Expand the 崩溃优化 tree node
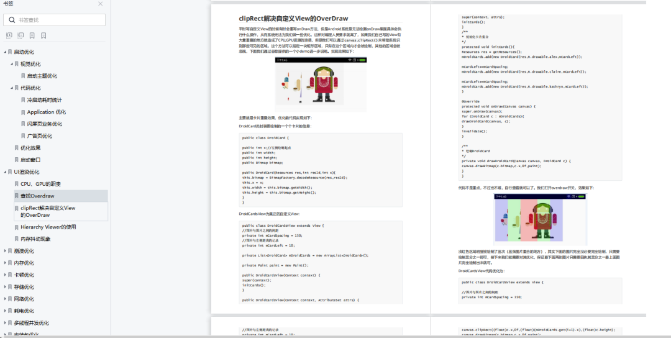The height and width of the screenshot is (338, 671). point(5,251)
